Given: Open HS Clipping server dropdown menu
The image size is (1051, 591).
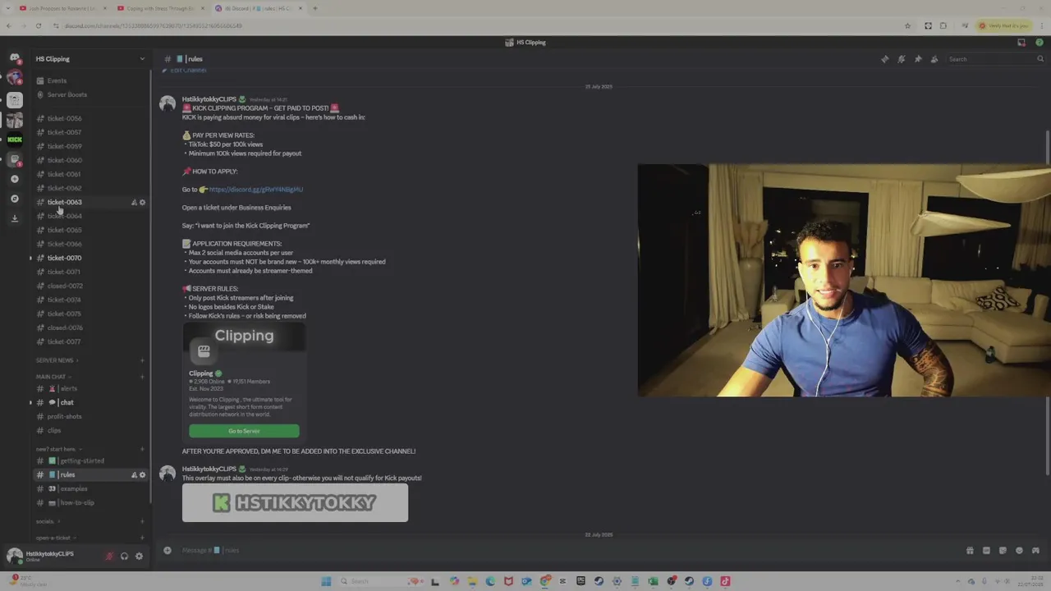Looking at the screenshot, I should (90, 59).
